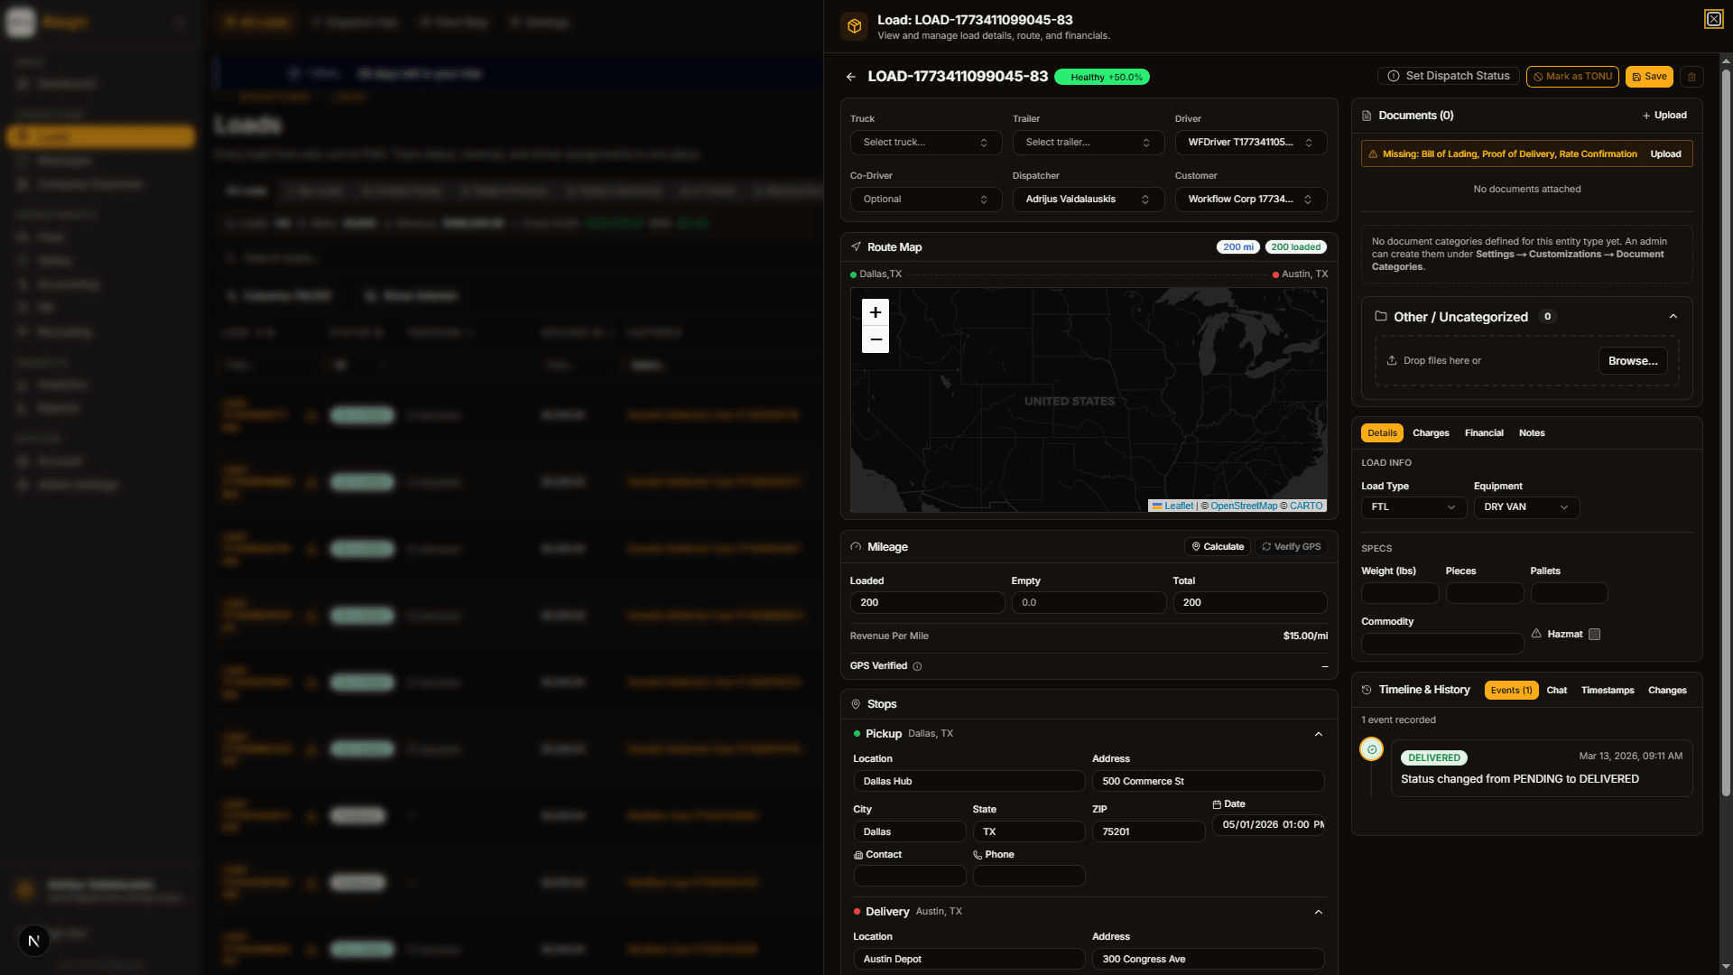
Task: Click the GPS Verified info icon
Action: tap(917, 666)
